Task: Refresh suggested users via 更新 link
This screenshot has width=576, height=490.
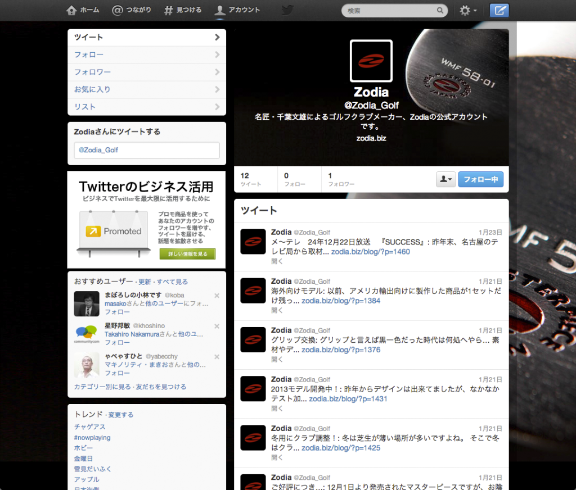Action: click(x=145, y=282)
